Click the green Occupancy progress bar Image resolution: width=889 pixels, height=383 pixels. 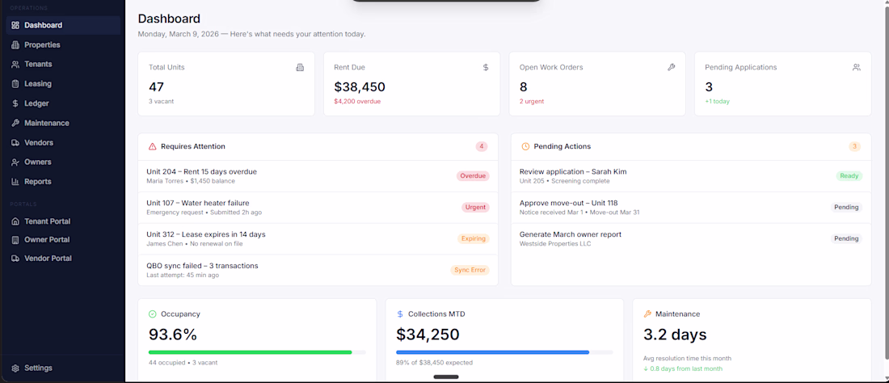coord(250,352)
